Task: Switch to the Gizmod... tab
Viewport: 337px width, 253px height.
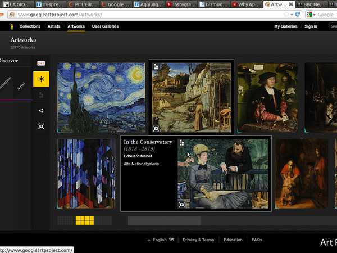Action: [x=215, y=4]
